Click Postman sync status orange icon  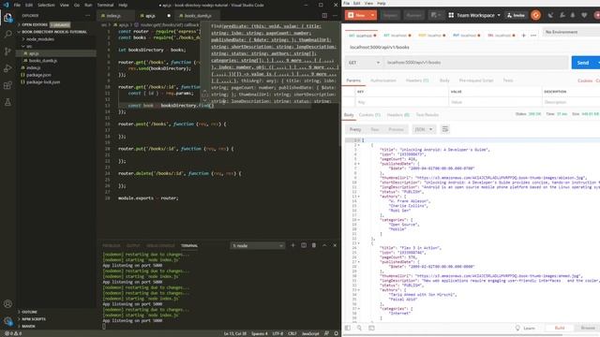pos(535,15)
